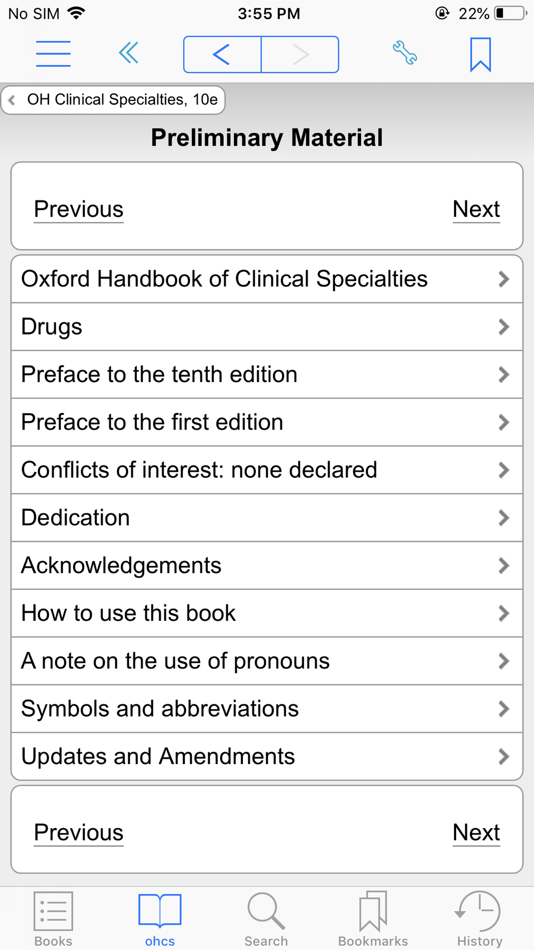Open Updates and Amendments entry
Viewport: 534px width, 950px height.
click(267, 756)
